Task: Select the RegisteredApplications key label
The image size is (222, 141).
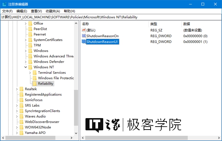Action: 43,94
